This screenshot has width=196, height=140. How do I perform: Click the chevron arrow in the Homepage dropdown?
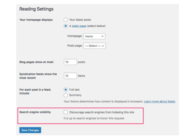click(103, 36)
